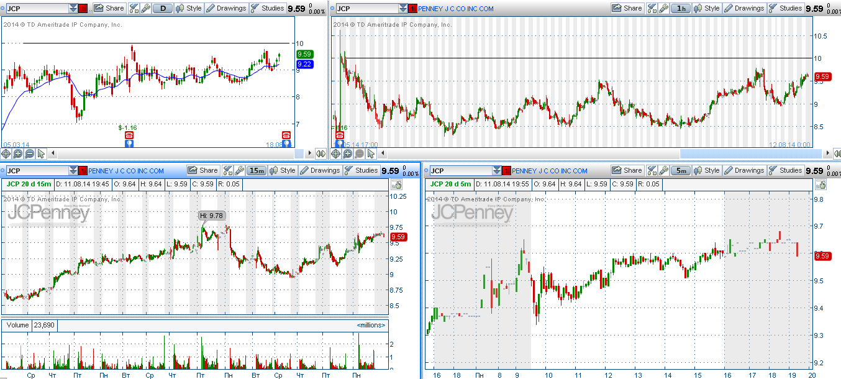The height and width of the screenshot is (379, 841).
Task: Open the Drawings menu on the 15m chart
Action: [x=320, y=171]
